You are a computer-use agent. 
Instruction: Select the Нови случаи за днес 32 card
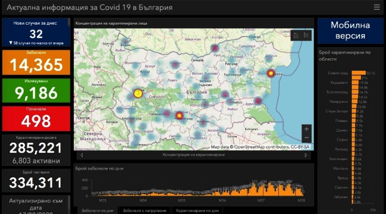coord(36,32)
